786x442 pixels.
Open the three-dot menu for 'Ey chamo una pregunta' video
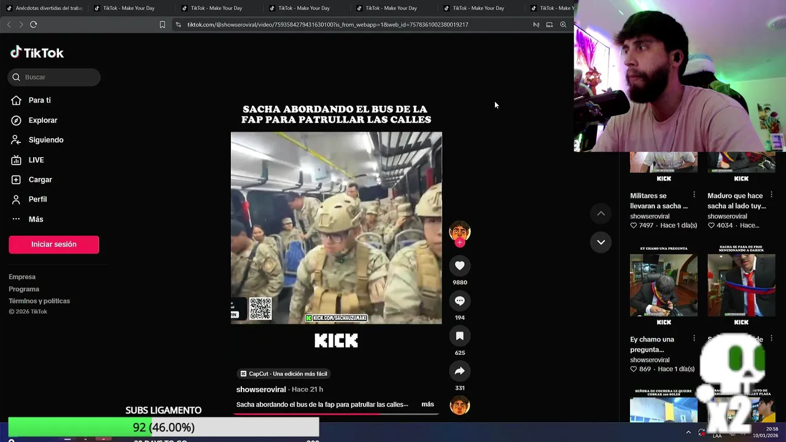pyautogui.click(x=694, y=338)
